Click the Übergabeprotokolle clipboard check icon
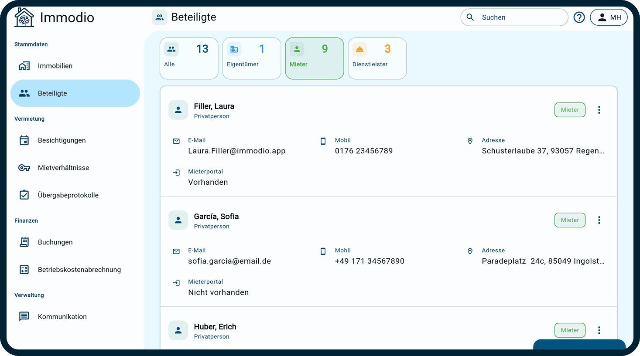This screenshot has width=640, height=356. tap(24, 195)
